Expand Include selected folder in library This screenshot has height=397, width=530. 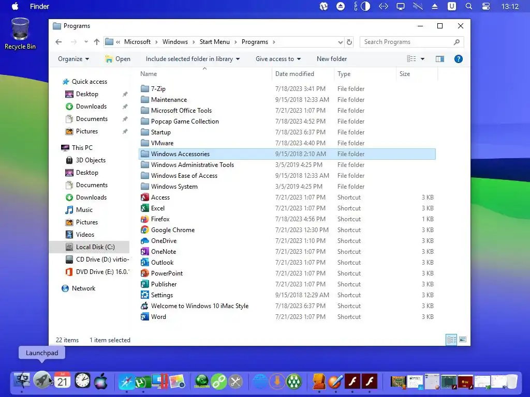coord(193,59)
